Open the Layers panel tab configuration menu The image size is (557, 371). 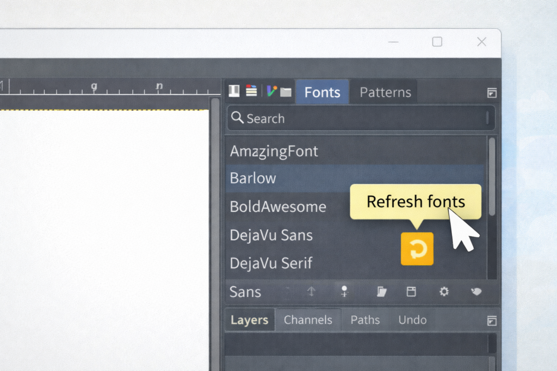492,320
